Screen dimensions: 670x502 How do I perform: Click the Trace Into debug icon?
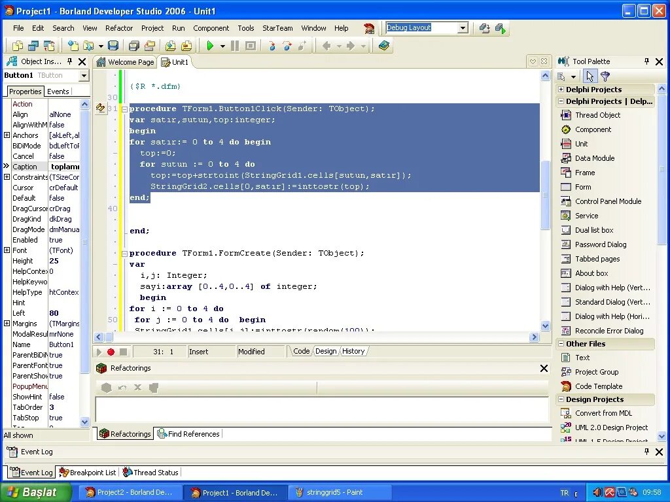coord(272,46)
